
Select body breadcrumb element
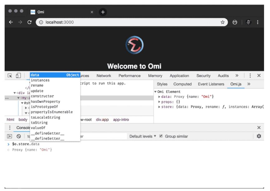[23, 120]
